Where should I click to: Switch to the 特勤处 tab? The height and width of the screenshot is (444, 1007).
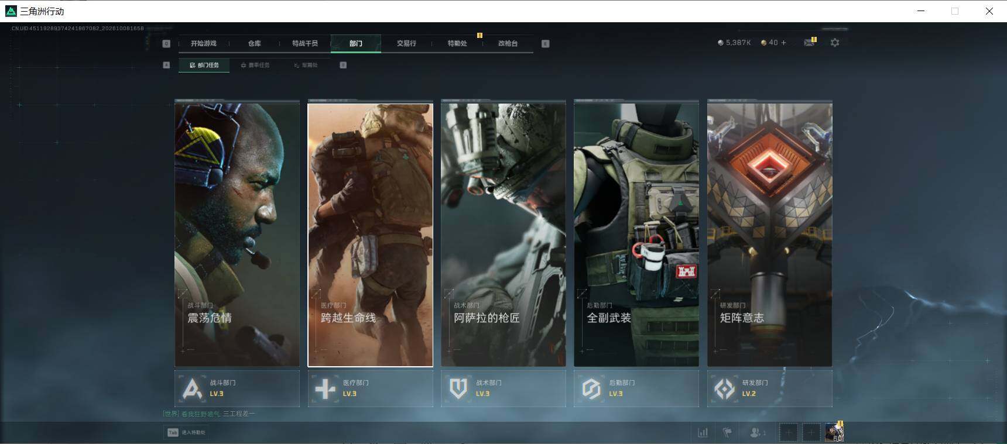457,43
